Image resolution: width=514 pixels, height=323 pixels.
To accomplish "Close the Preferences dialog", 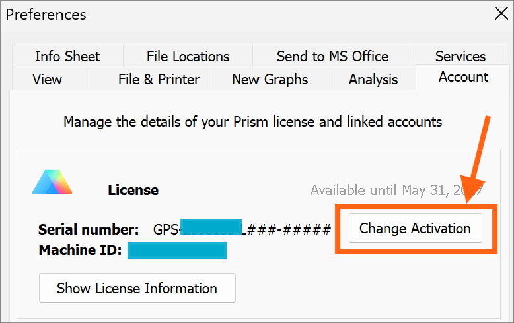I will pos(501,13).
